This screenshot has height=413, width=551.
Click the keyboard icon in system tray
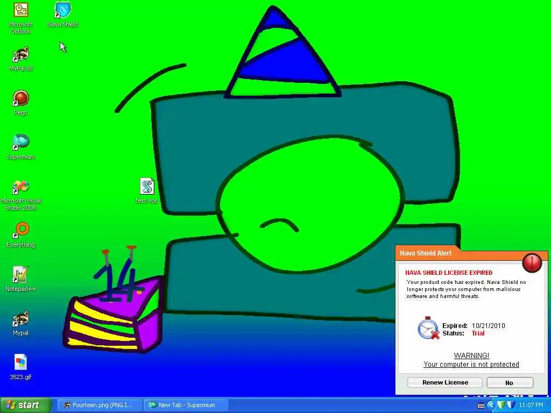(481, 405)
